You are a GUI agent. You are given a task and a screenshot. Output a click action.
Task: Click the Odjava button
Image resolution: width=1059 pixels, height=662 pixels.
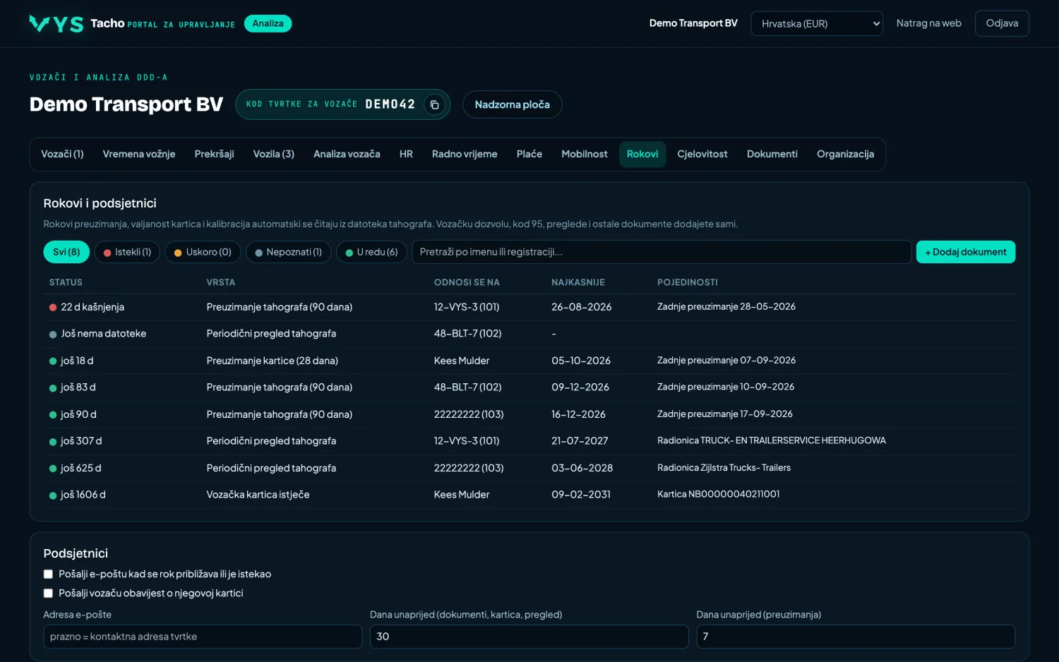click(x=1002, y=23)
